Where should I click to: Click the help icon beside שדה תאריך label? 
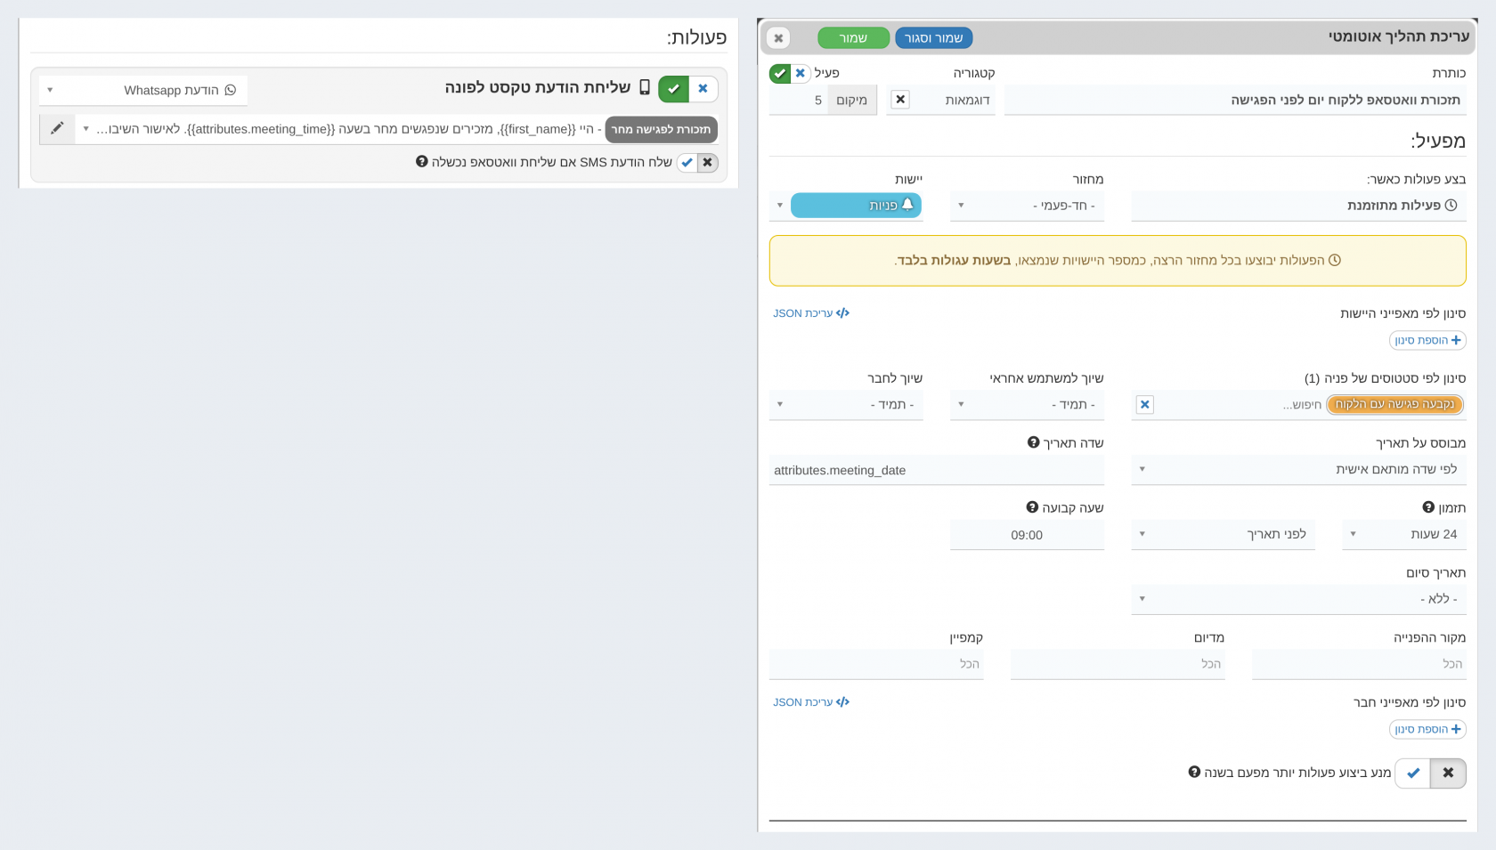click(1033, 442)
